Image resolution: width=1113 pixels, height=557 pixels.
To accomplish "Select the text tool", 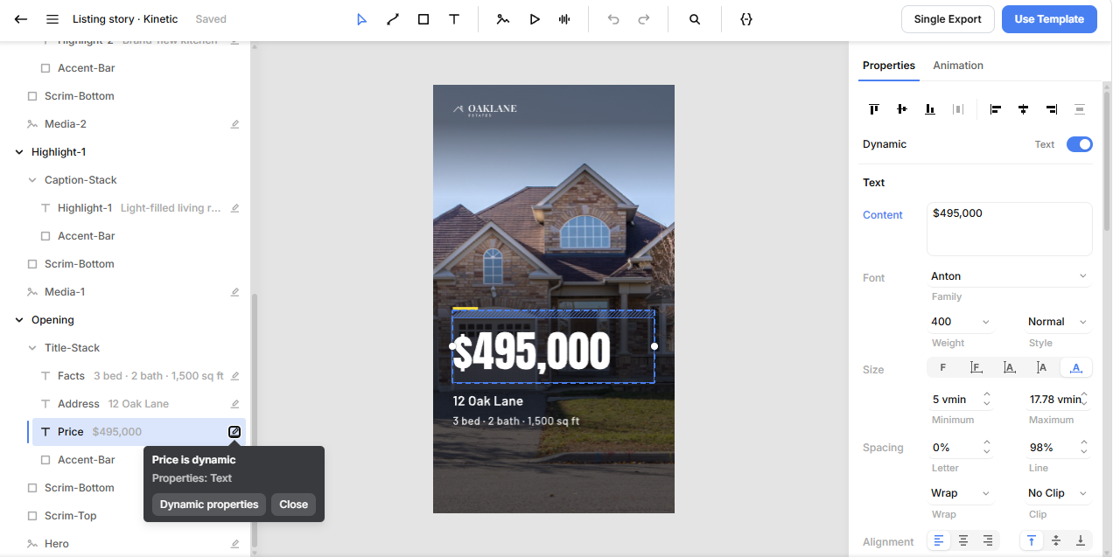I will pyautogui.click(x=454, y=19).
